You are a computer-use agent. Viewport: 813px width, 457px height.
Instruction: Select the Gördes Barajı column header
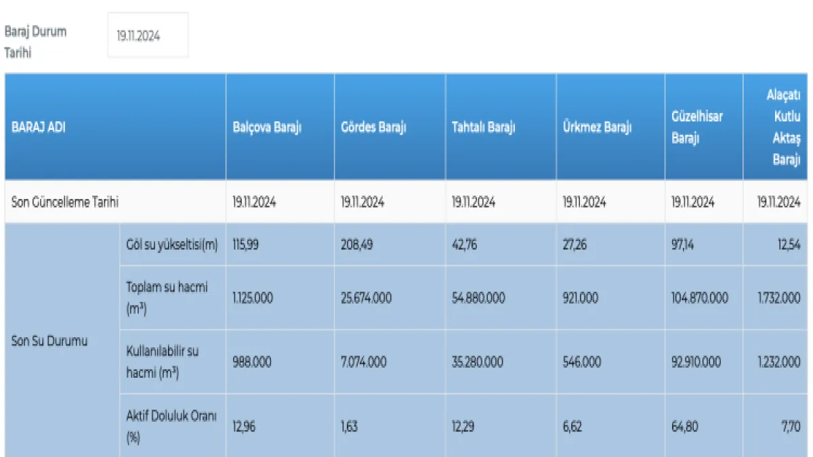click(373, 128)
